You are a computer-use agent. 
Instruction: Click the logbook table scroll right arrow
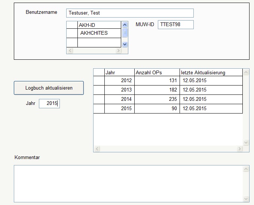[x=239, y=149]
